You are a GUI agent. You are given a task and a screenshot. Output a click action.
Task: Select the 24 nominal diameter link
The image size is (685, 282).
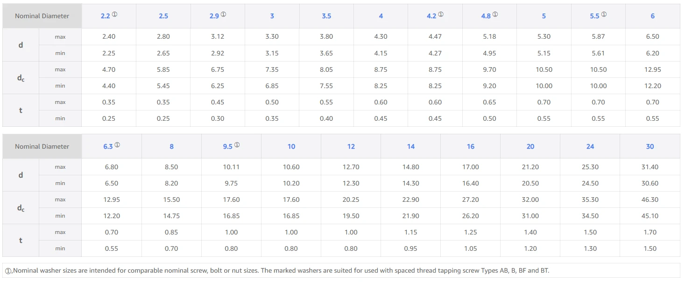[x=590, y=146]
